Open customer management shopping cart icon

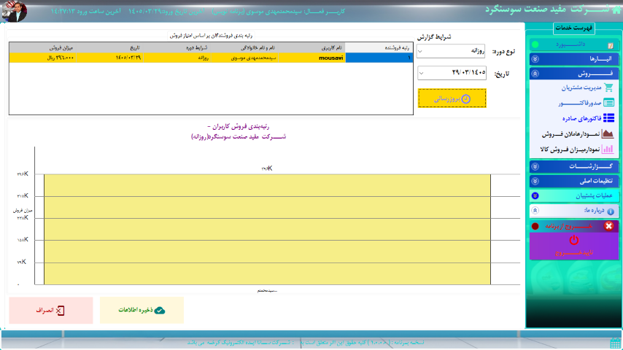pos(608,87)
